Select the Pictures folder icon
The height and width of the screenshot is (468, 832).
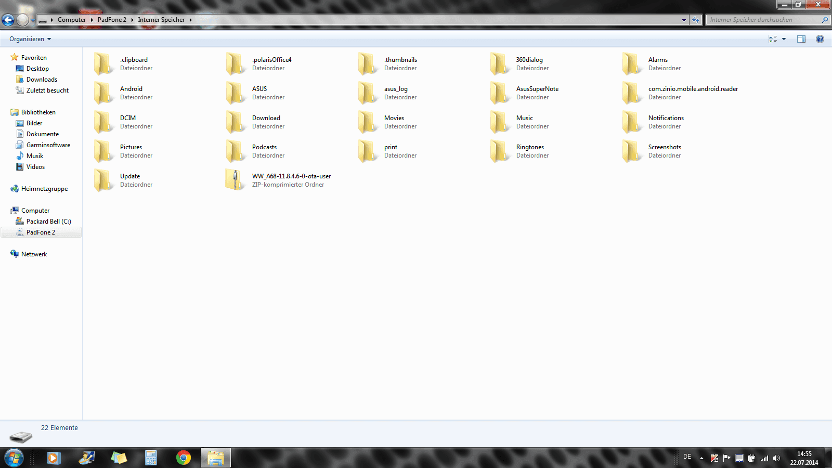(x=104, y=151)
